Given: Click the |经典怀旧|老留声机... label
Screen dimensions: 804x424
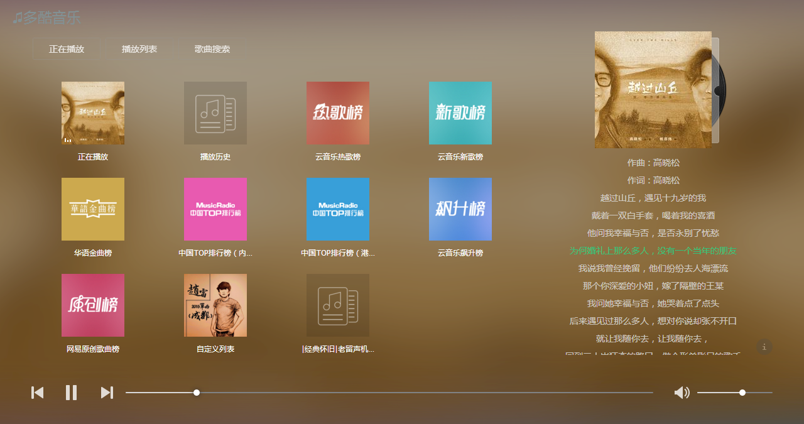Looking at the screenshot, I should (x=338, y=349).
